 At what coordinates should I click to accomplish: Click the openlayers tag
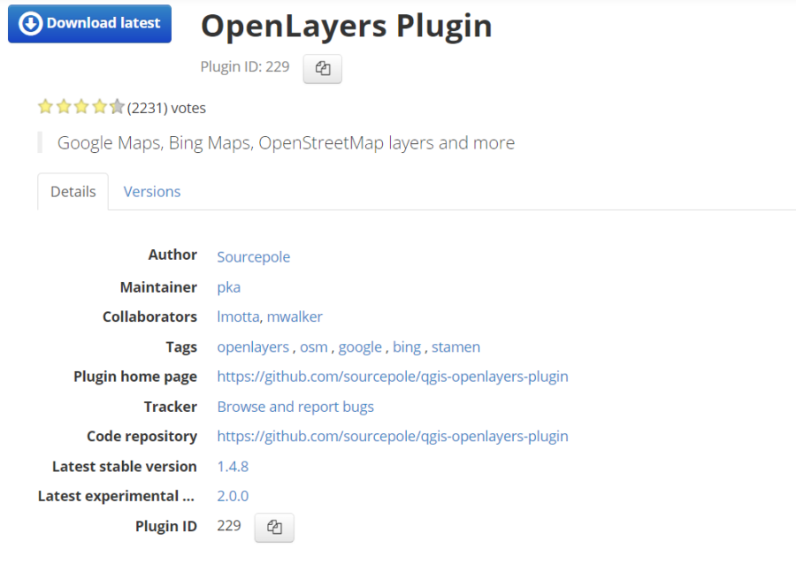[x=253, y=347]
